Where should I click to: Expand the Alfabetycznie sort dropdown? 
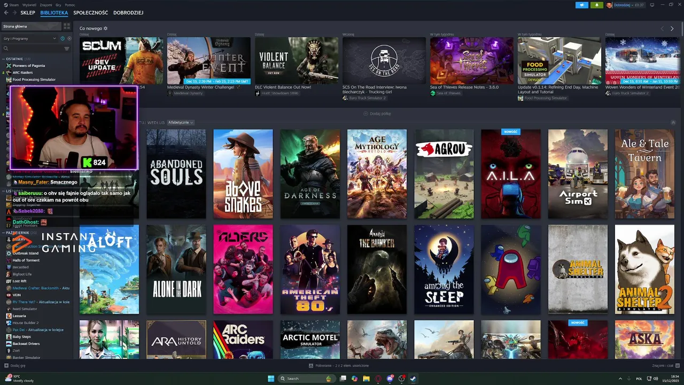coord(180,122)
